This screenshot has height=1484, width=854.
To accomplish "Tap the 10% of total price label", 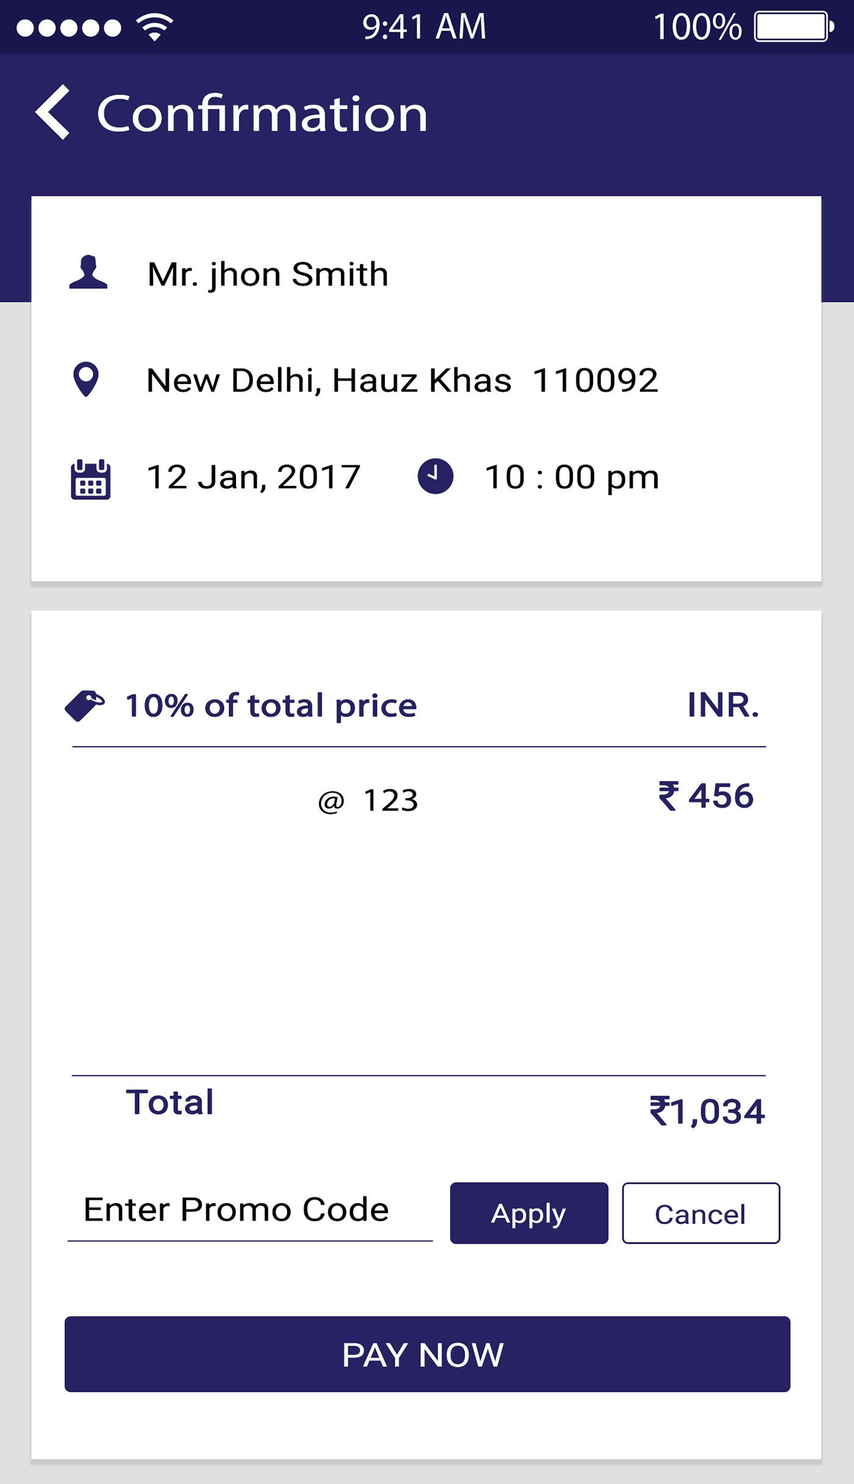I will 271,706.
